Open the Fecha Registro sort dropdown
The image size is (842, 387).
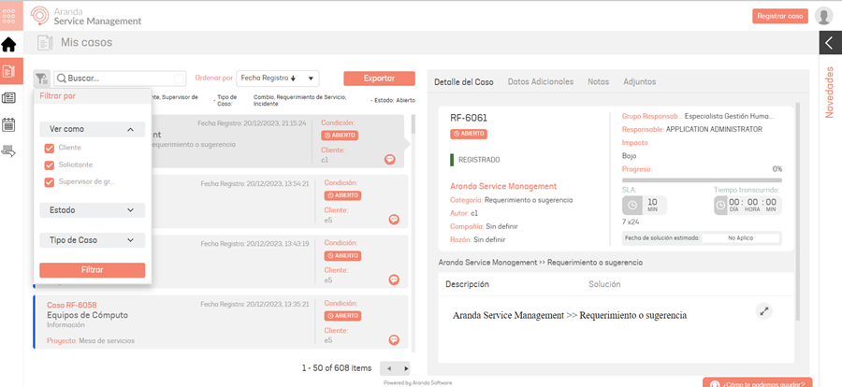[278, 79]
